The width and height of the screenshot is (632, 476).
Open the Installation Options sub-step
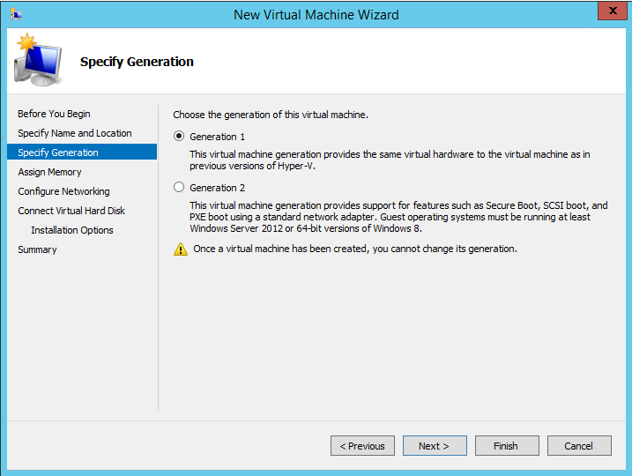pos(72,230)
